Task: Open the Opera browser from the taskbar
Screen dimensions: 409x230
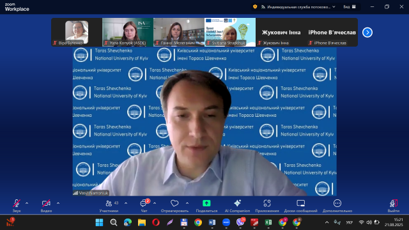Action: point(156,222)
